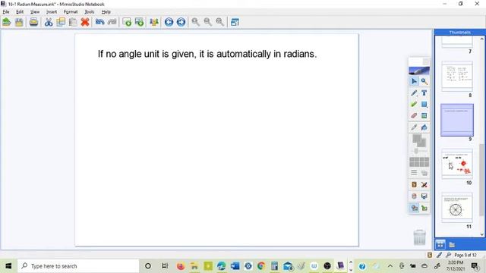
Task: Click the bottom-left palette applications icon
Action: (414, 208)
